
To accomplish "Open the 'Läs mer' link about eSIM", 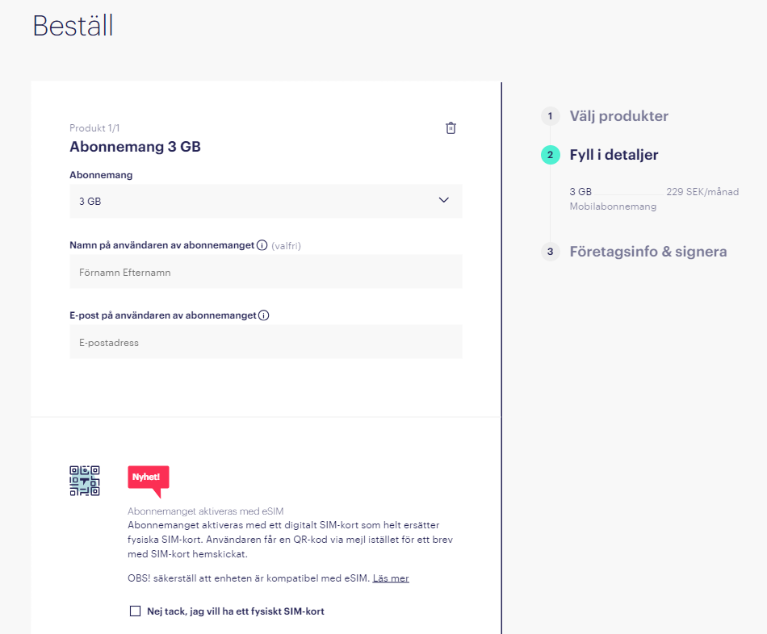I will (390, 578).
